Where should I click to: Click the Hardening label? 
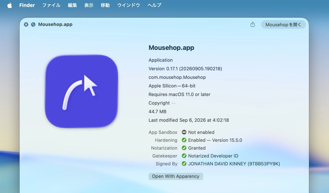coord(166,140)
